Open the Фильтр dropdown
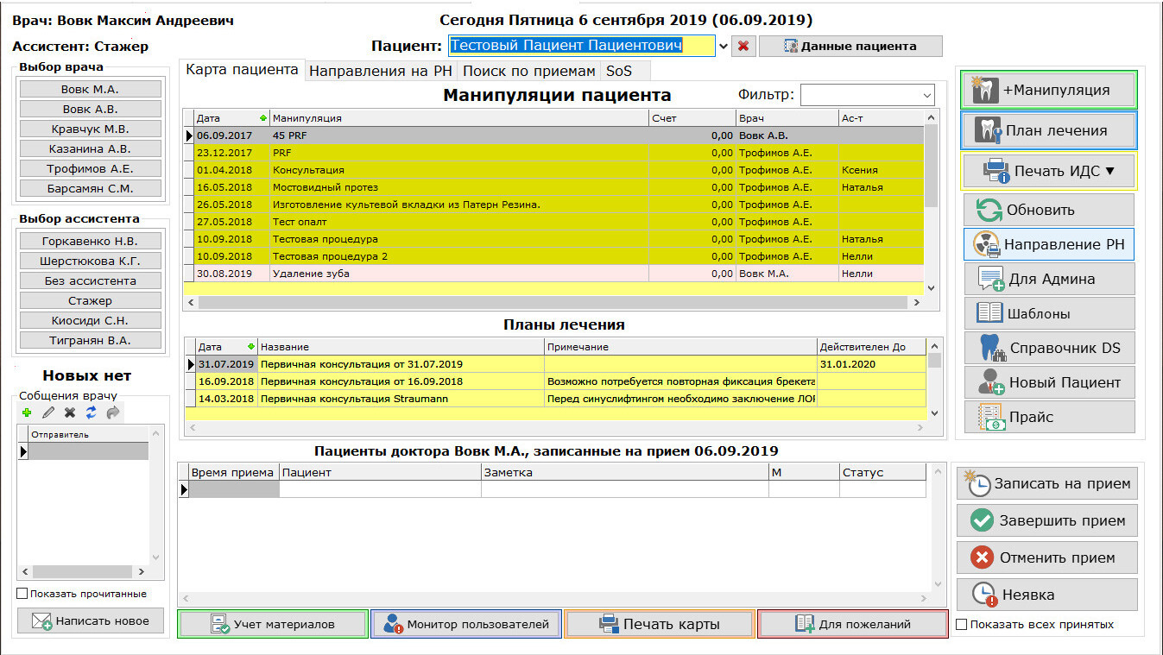Viewport: 1163px width, 655px height. click(926, 94)
